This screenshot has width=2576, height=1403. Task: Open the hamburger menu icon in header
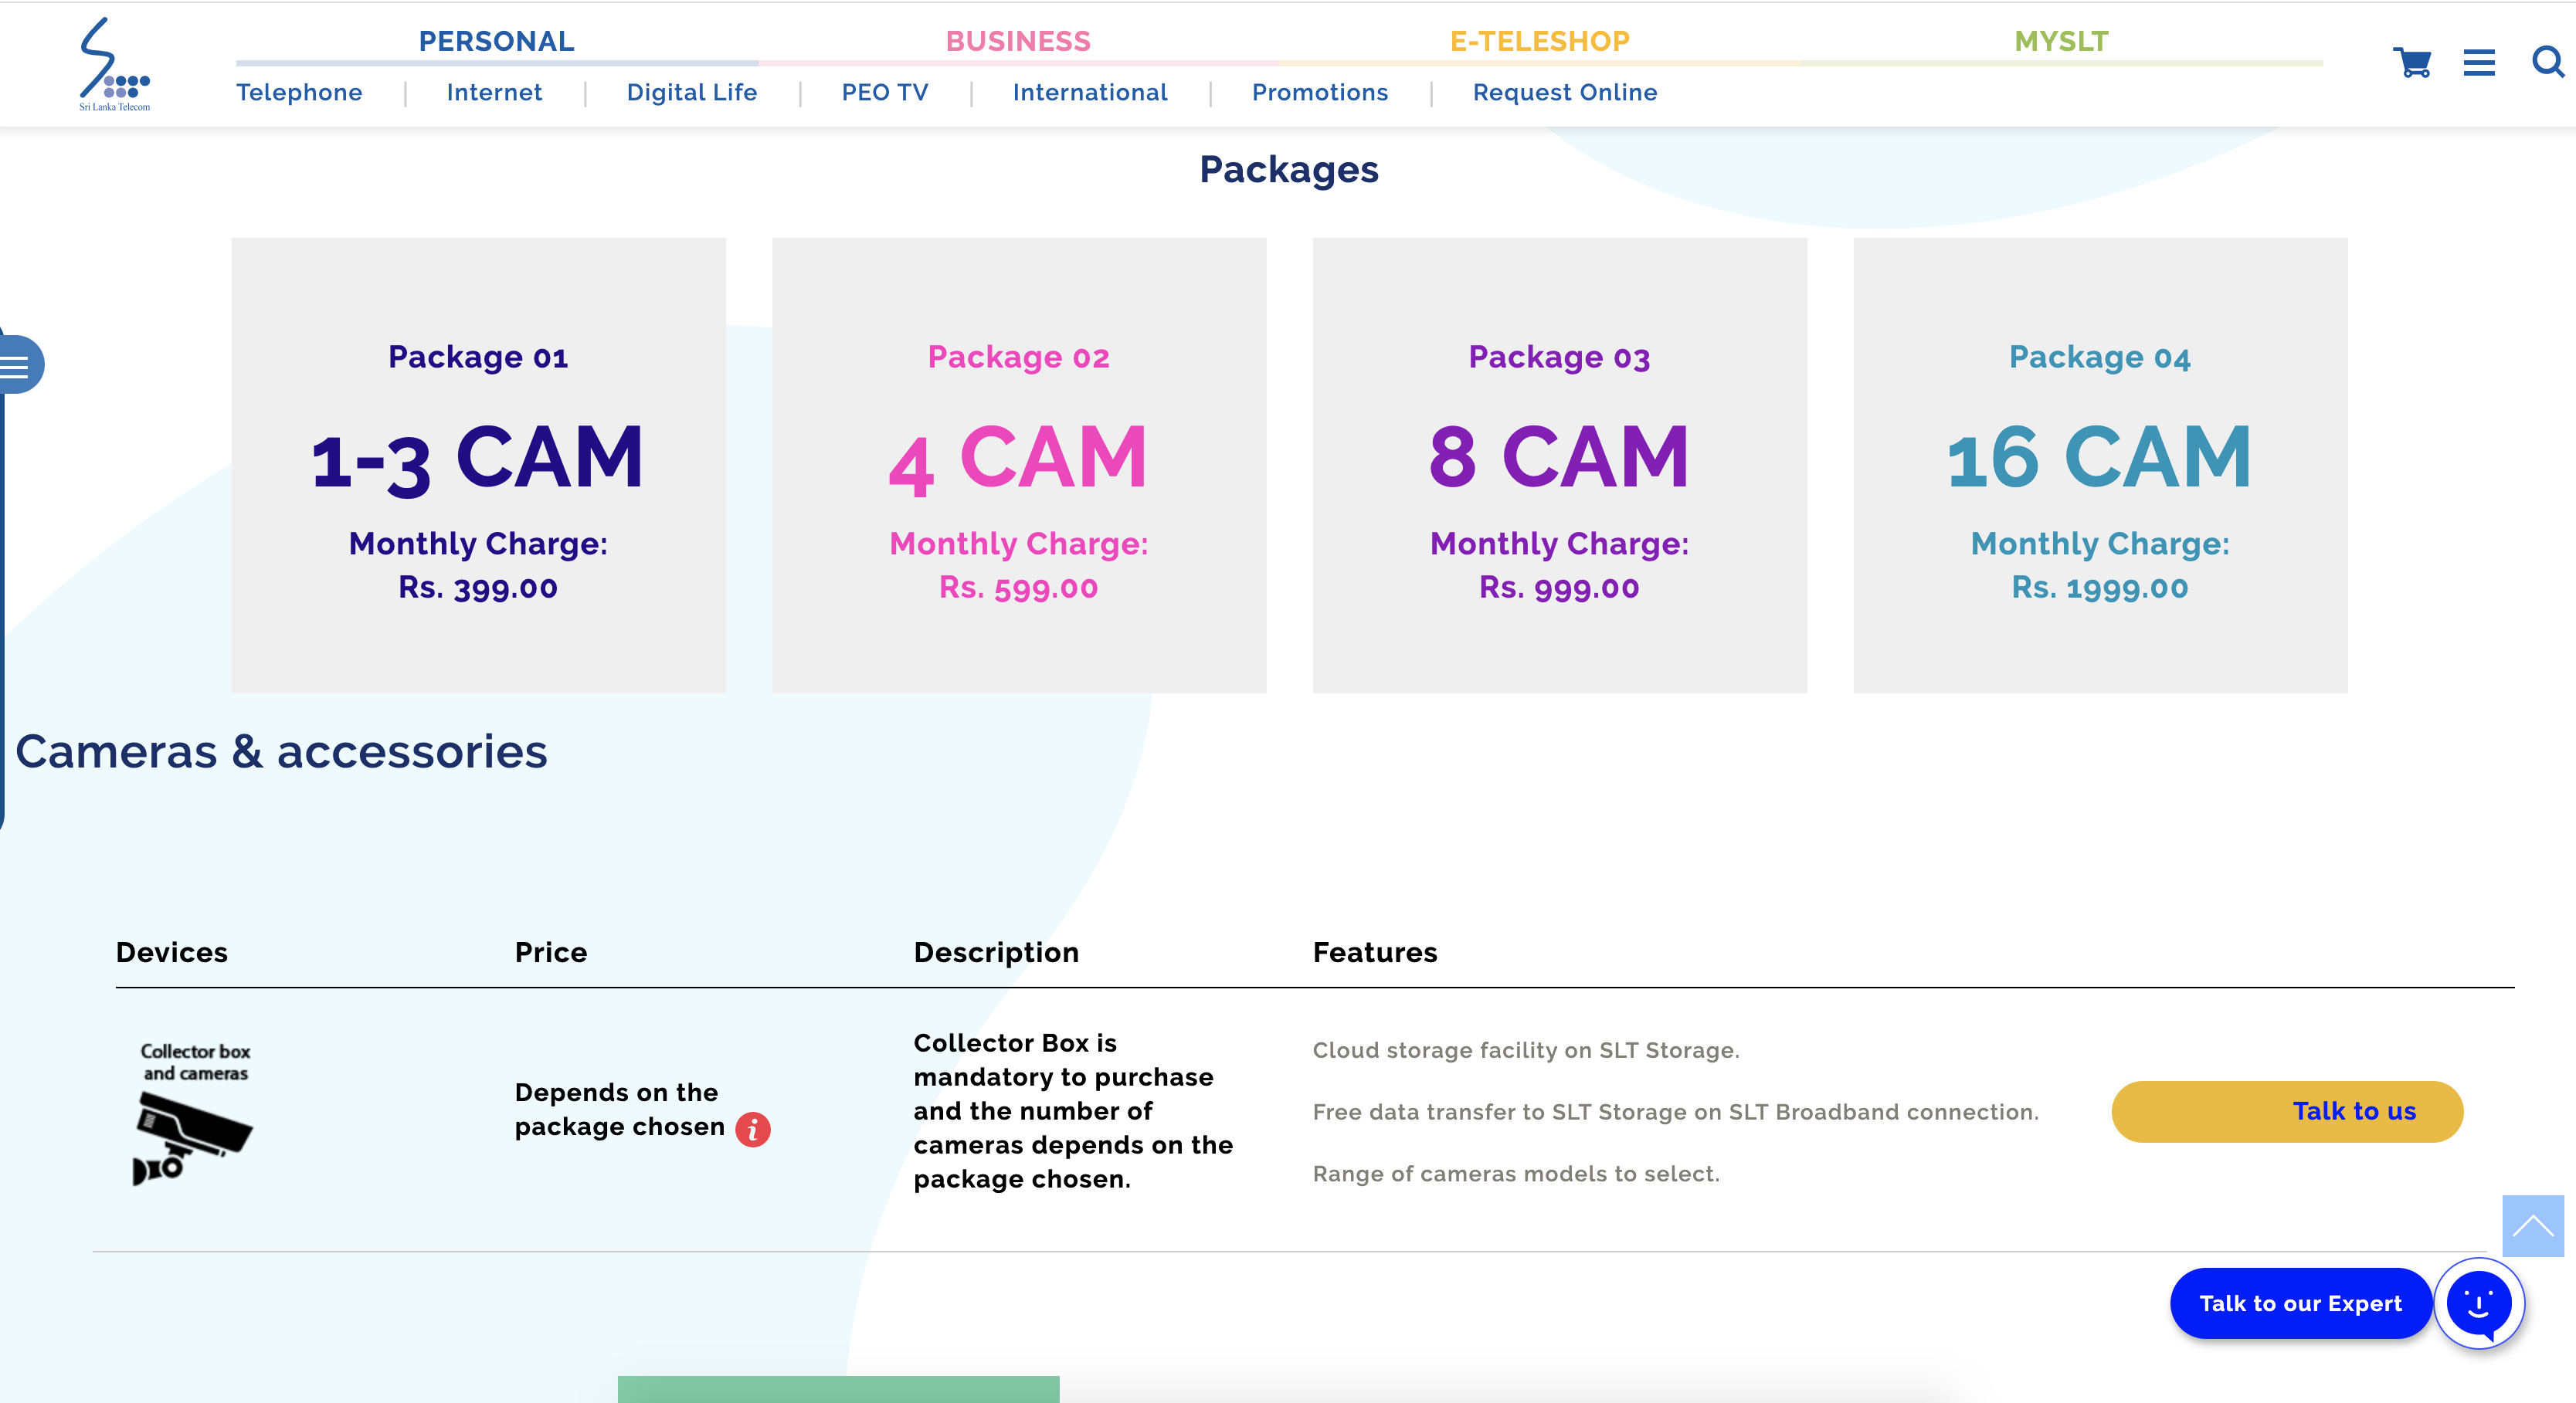click(2479, 63)
